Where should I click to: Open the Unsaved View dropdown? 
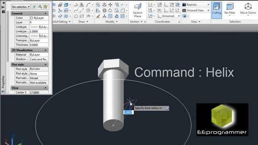(x=196, y=10)
